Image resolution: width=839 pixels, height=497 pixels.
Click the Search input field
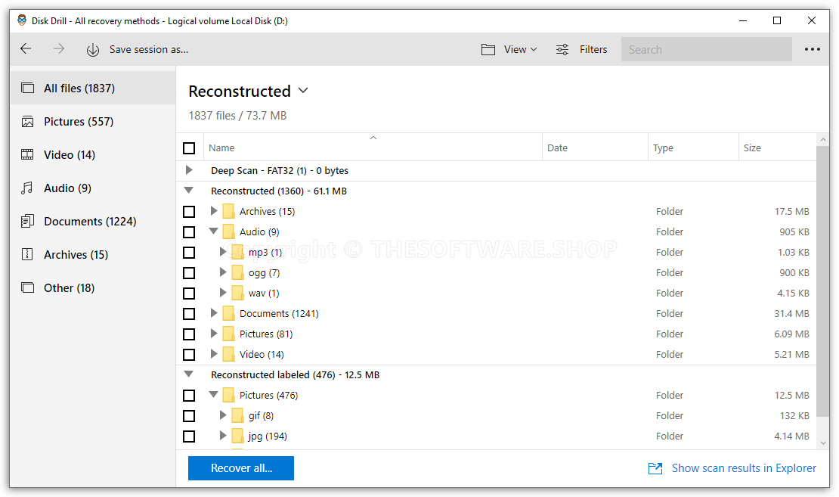pyautogui.click(x=706, y=50)
